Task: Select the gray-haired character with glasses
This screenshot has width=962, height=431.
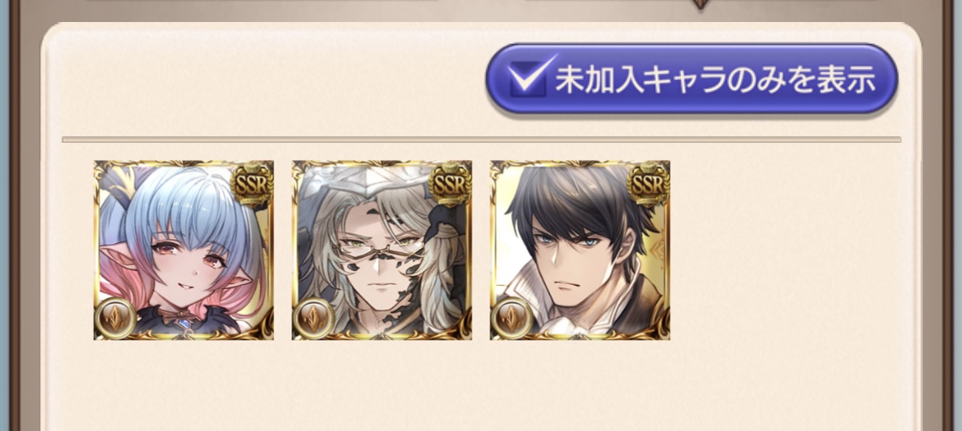Action: 382,250
